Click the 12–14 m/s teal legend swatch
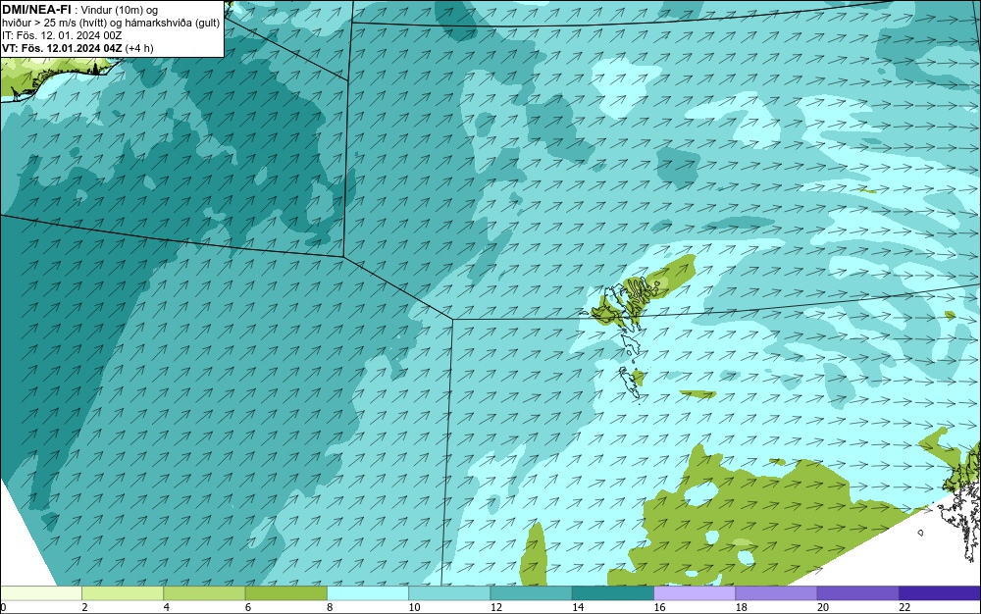The image size is (981, 614). tap(531, 592)
